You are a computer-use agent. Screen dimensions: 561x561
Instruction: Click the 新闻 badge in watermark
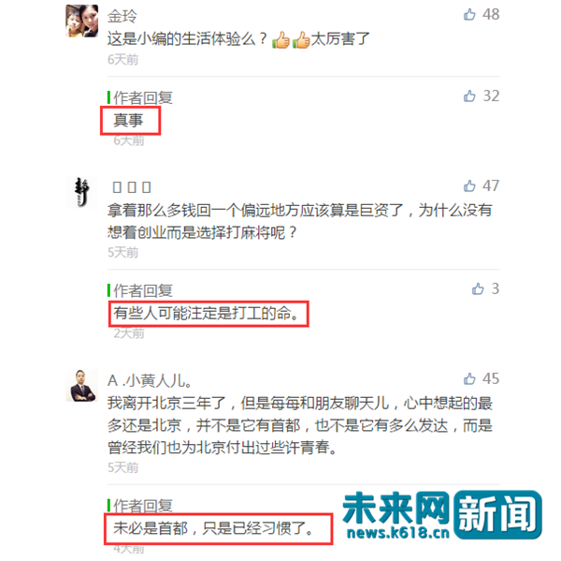pyautogui.click(x=498, y=515)
